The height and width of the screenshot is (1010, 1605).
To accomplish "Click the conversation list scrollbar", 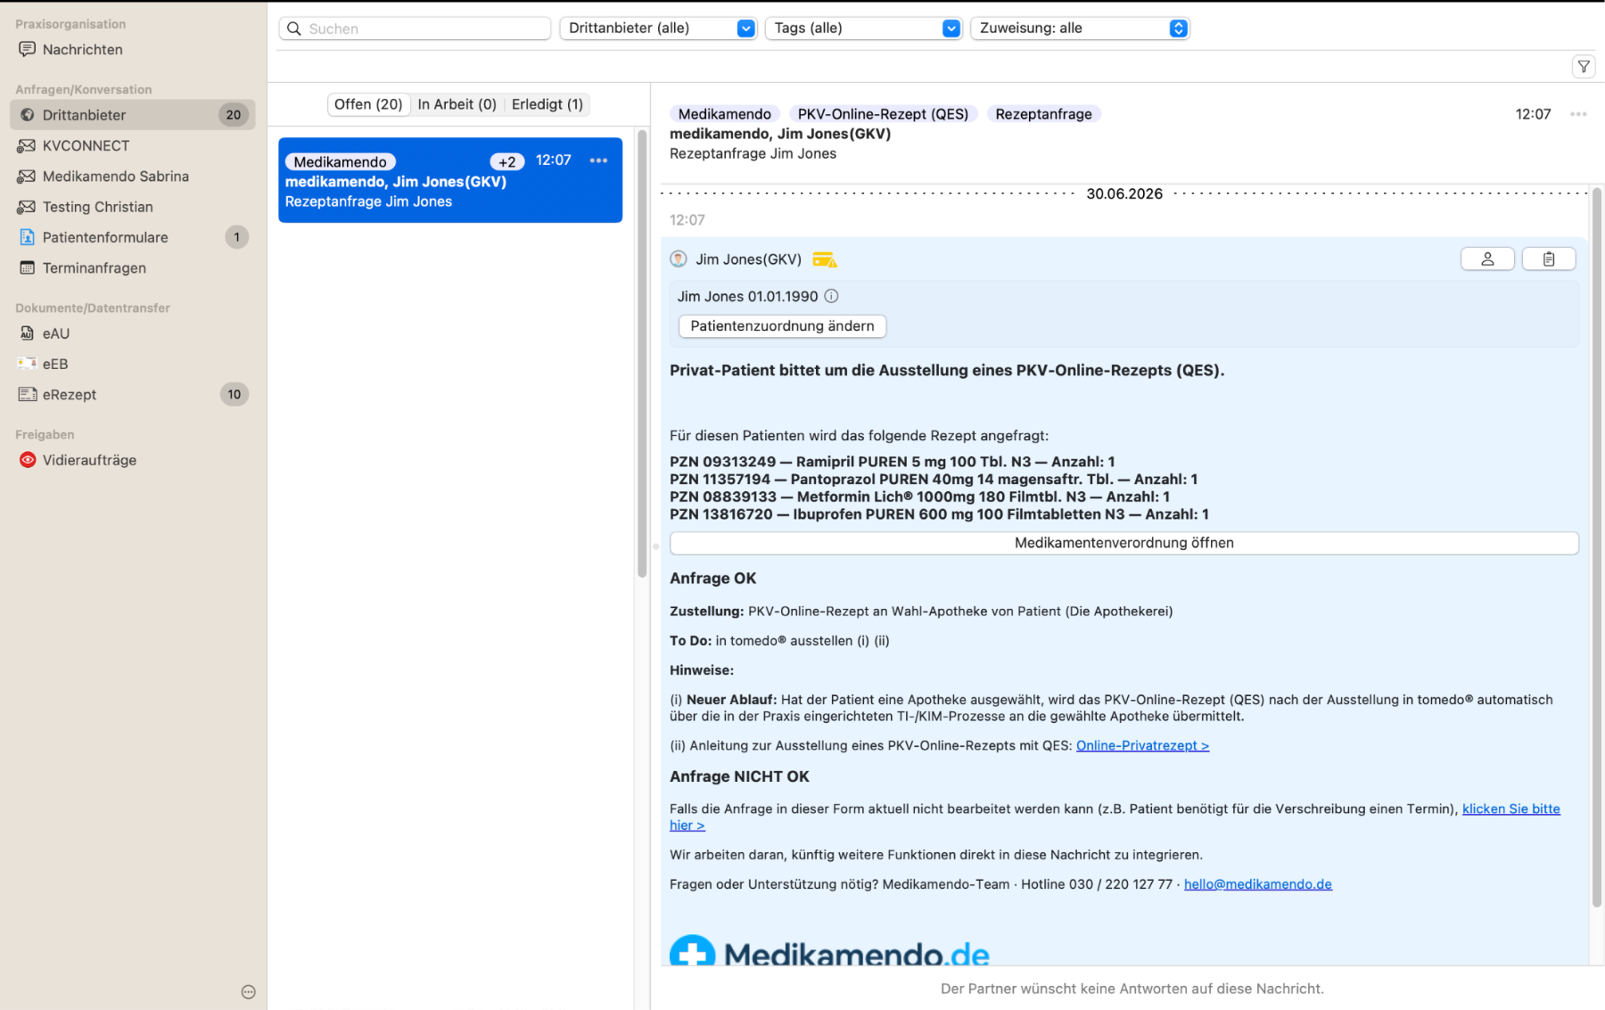I will coord(642,354).
